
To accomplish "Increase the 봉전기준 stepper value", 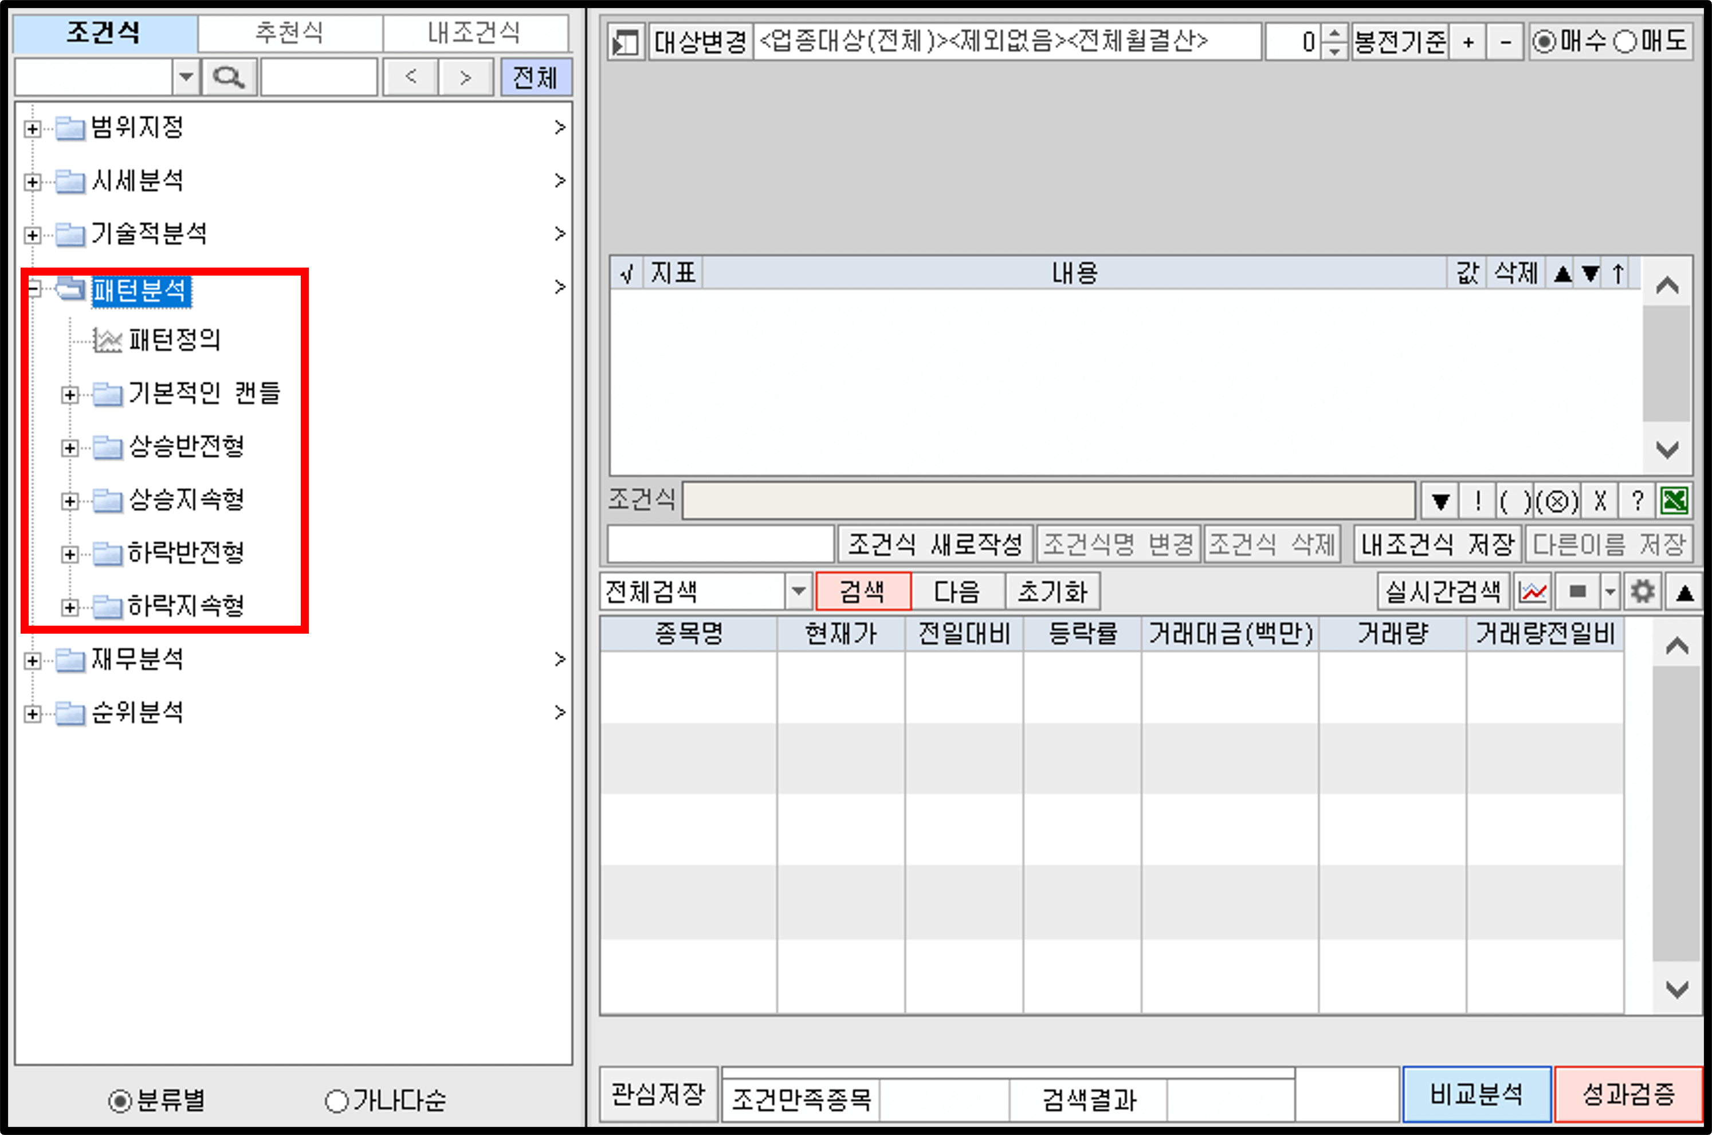I will pyautogui.click(x=1335, y=33).
